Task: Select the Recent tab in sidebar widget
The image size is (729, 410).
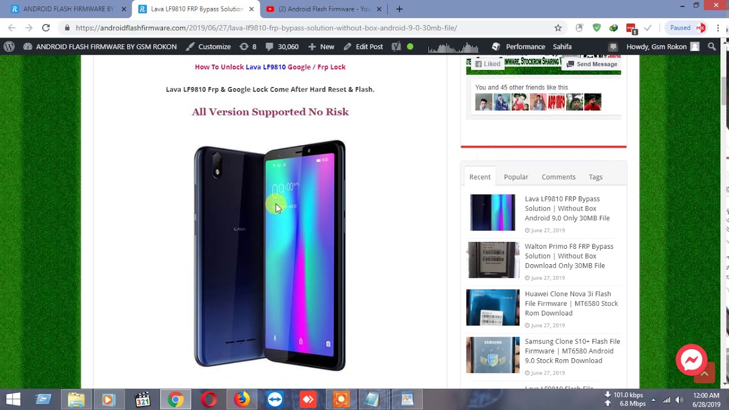Action: tap(480, 177)
